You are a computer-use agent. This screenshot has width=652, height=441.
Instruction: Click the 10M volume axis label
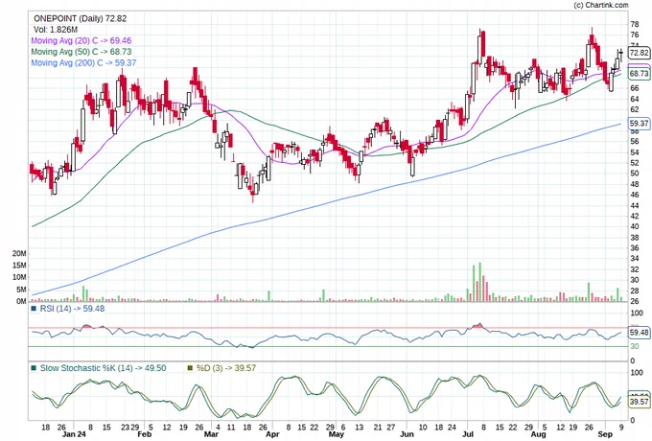coord(19,277)
